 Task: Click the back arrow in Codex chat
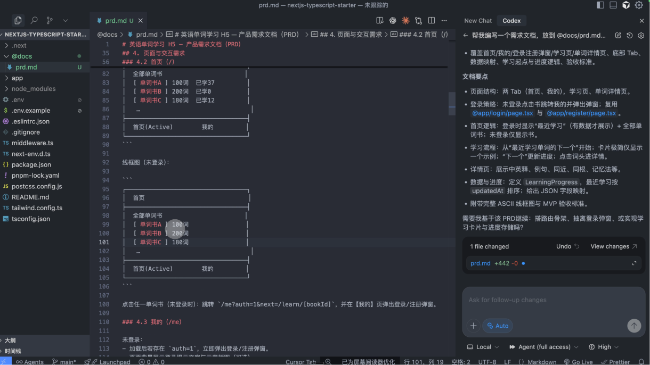[x=466, y=36]
